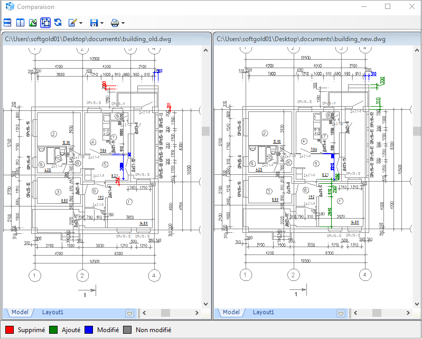Click the printer icon
Image resolution: width=422 pixels, height=339 pixels.
(x=115, y=23)
